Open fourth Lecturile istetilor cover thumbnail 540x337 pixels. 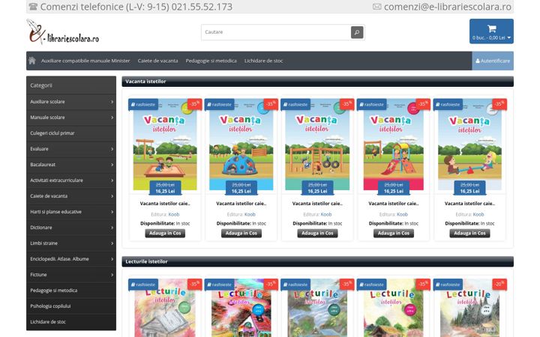[393, 308]
